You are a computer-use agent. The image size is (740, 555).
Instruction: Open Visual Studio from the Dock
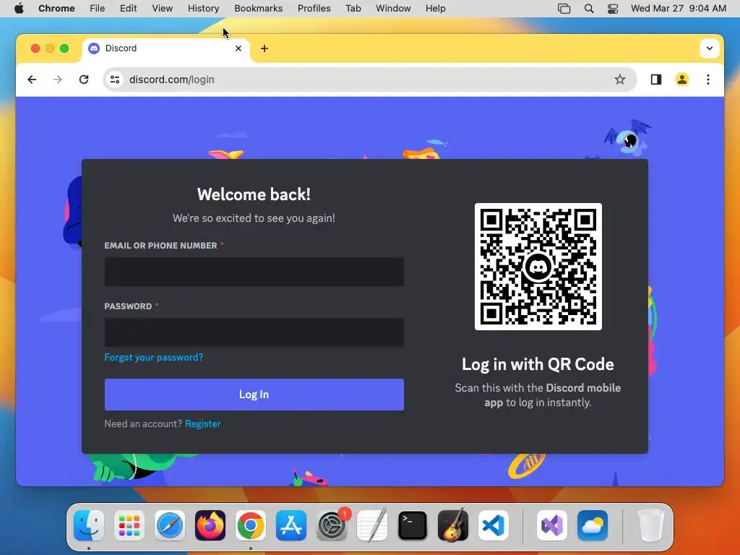click(x=552, y=525)
